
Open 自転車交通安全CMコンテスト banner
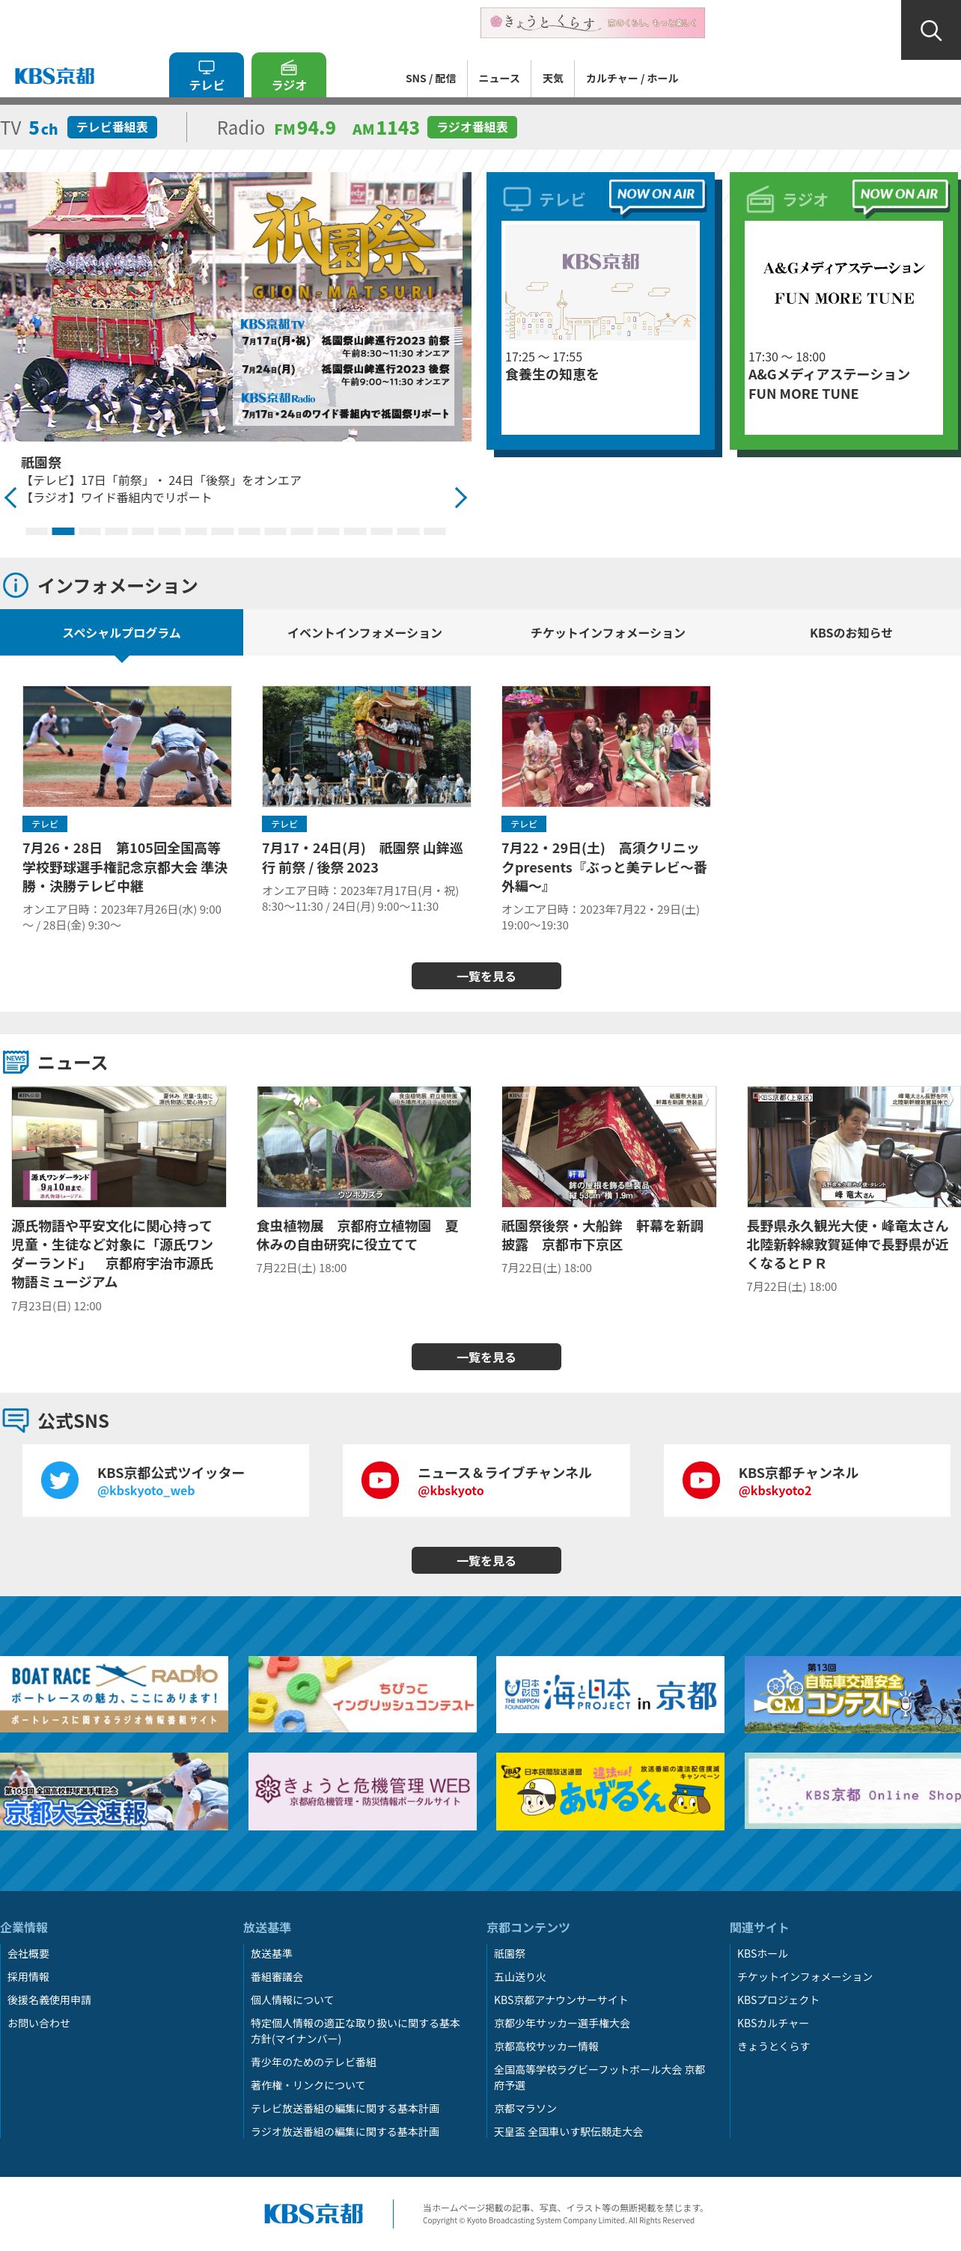852,1693
